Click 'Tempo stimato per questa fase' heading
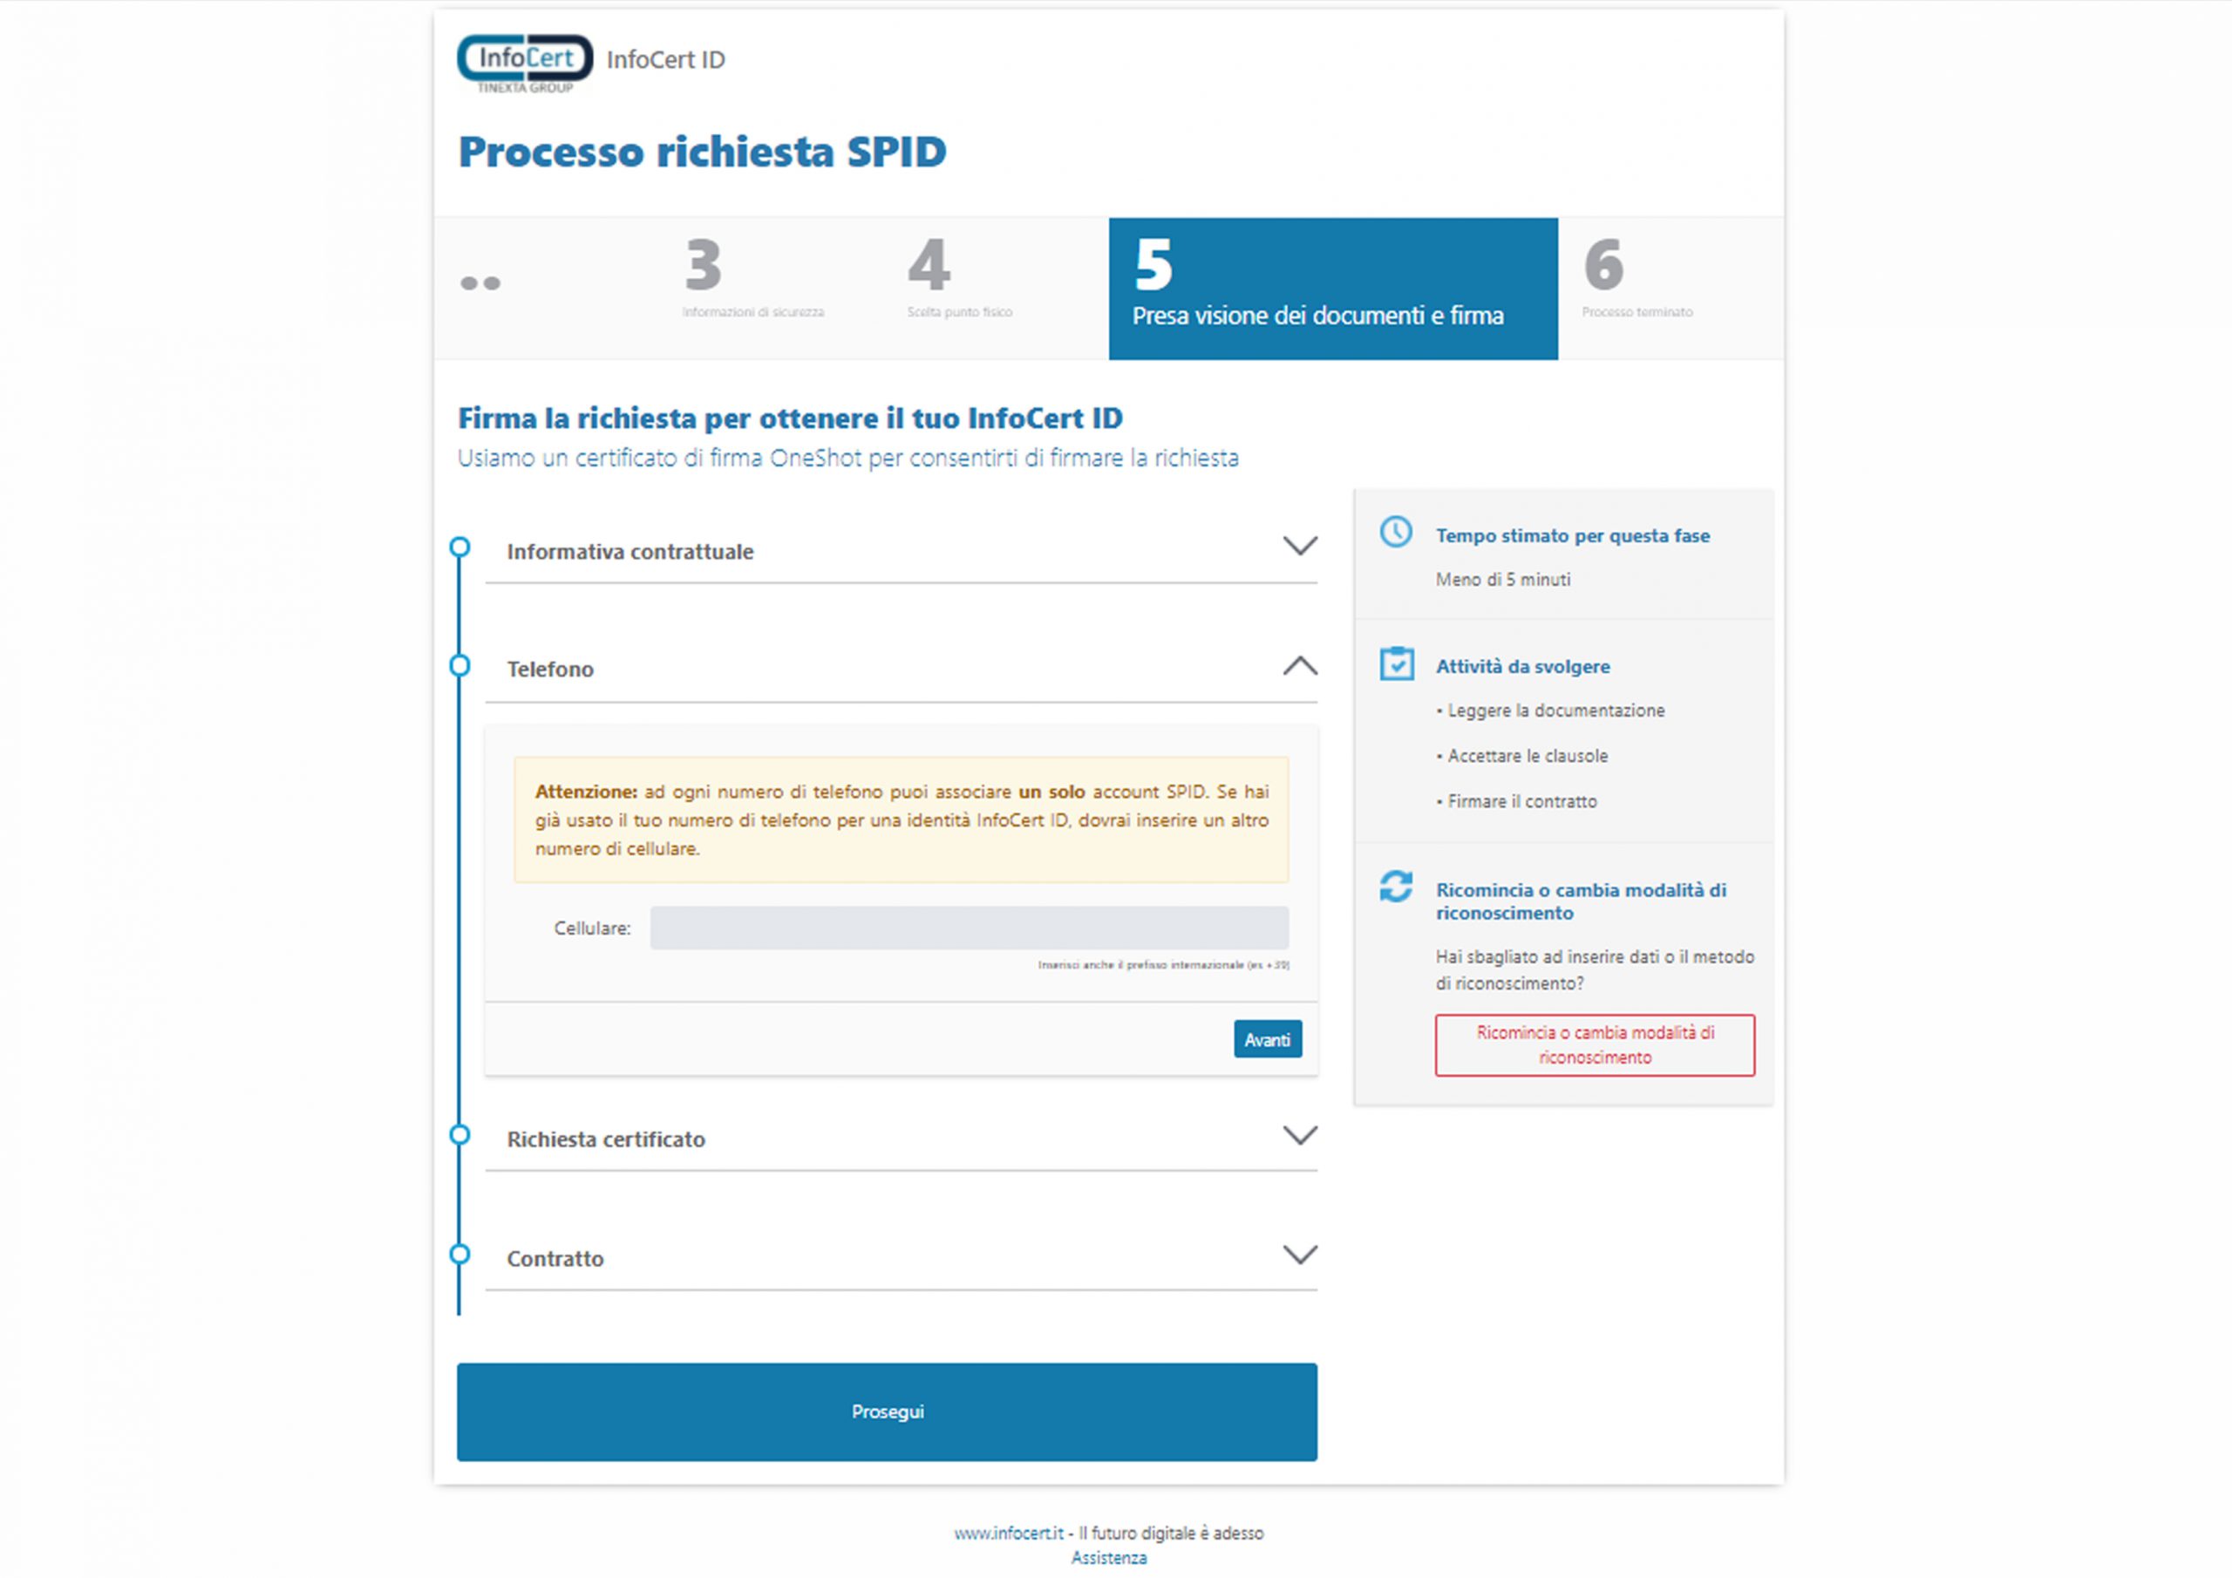Image resolution: width=2232 pixels, height=1578 pixels. coord(1573,535)
